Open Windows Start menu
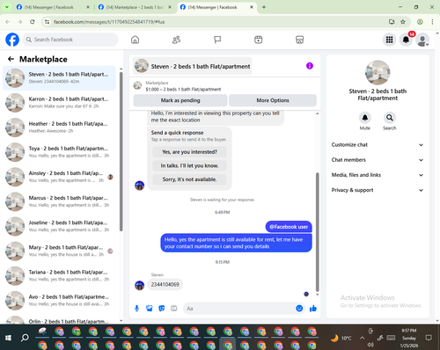This screenshot has width=440, height=350. tap(8, 338)
